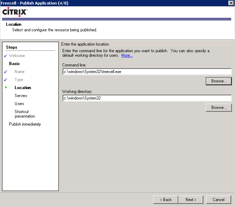
Task: Click the wizard title bar text
Action: point(34,3)
